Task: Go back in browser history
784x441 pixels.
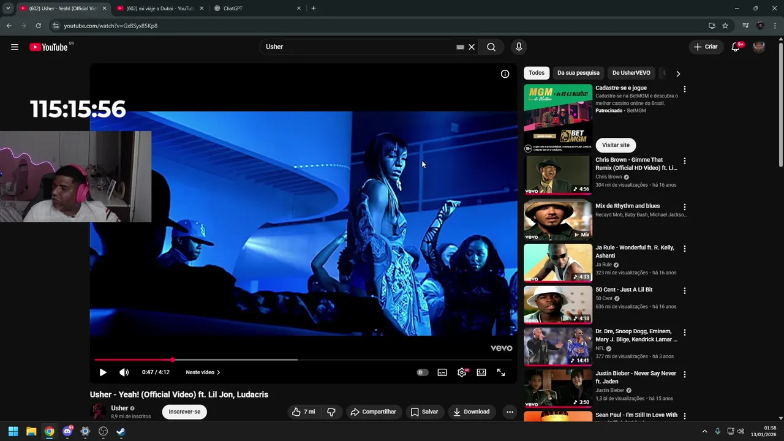Action: click(9, 26)
